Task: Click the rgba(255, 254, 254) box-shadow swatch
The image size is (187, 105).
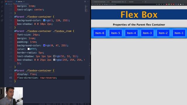Action: coord(54,60)
